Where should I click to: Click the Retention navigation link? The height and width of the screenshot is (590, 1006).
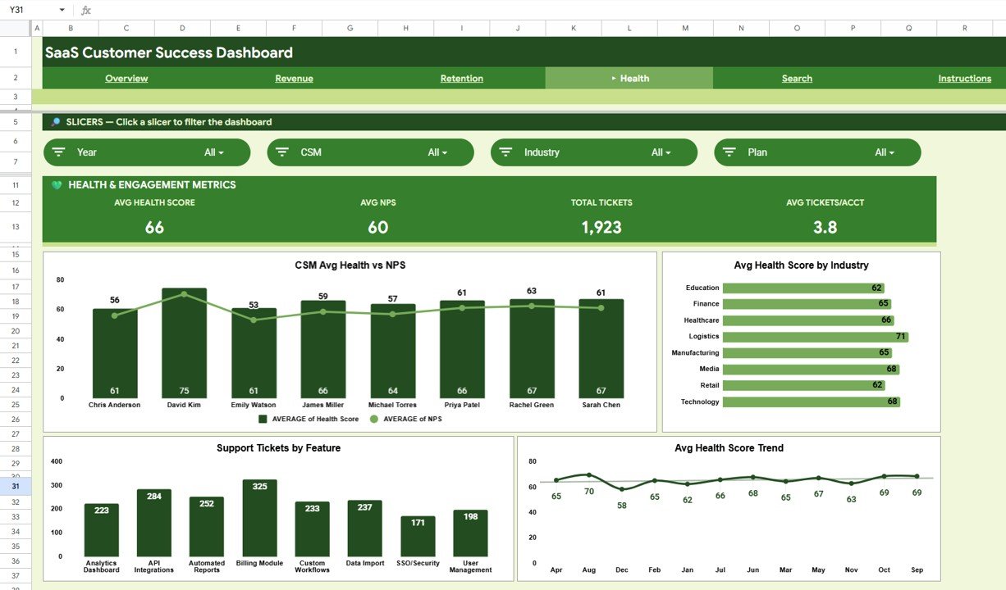click(461, 78)
